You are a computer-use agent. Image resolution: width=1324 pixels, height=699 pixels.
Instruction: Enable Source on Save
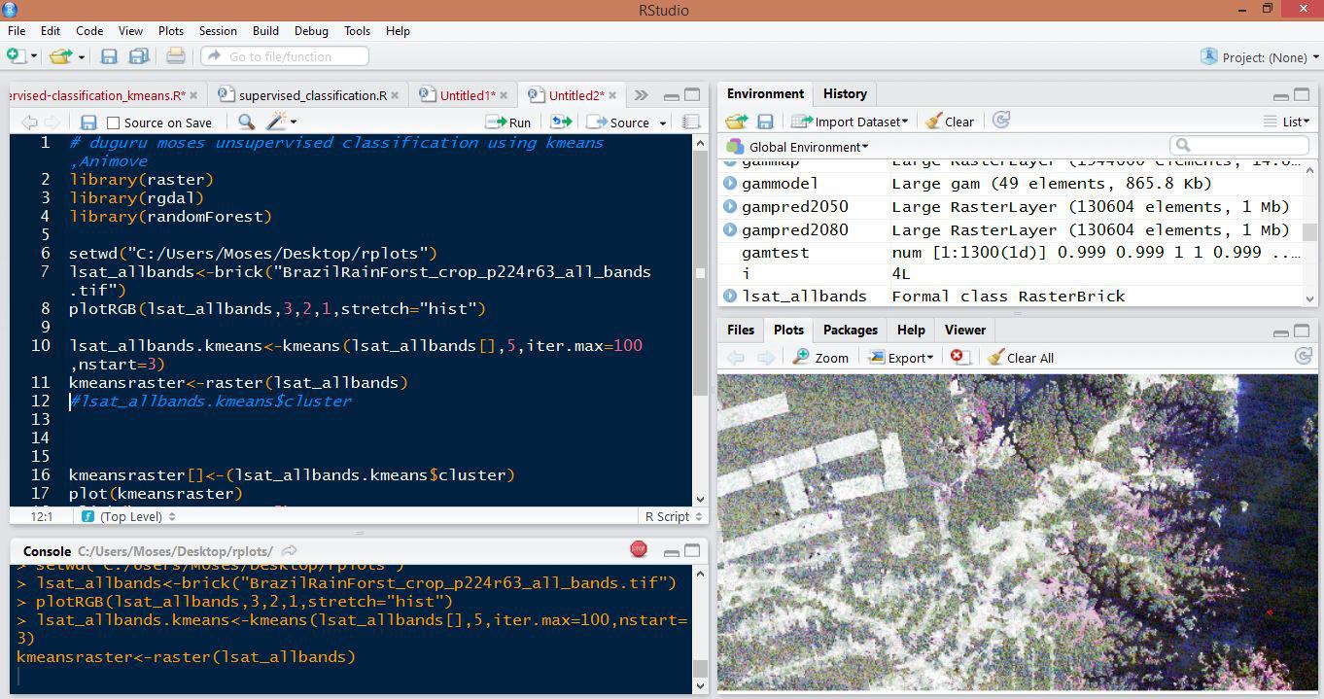pyautogui.click(x=112, y=122)
